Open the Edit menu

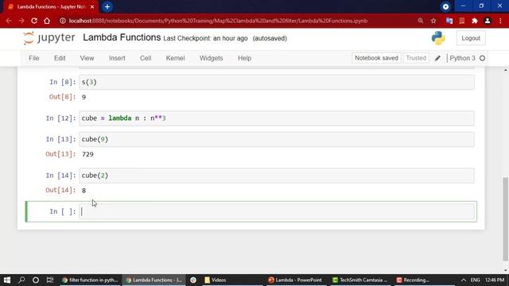(60, 58)
